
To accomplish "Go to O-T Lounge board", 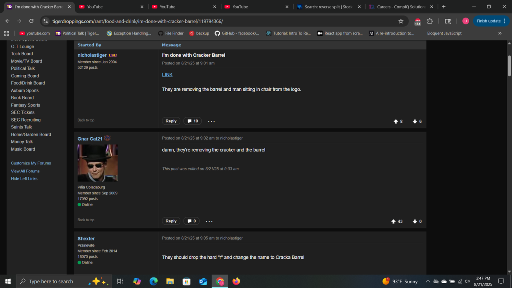I will 22,46.
